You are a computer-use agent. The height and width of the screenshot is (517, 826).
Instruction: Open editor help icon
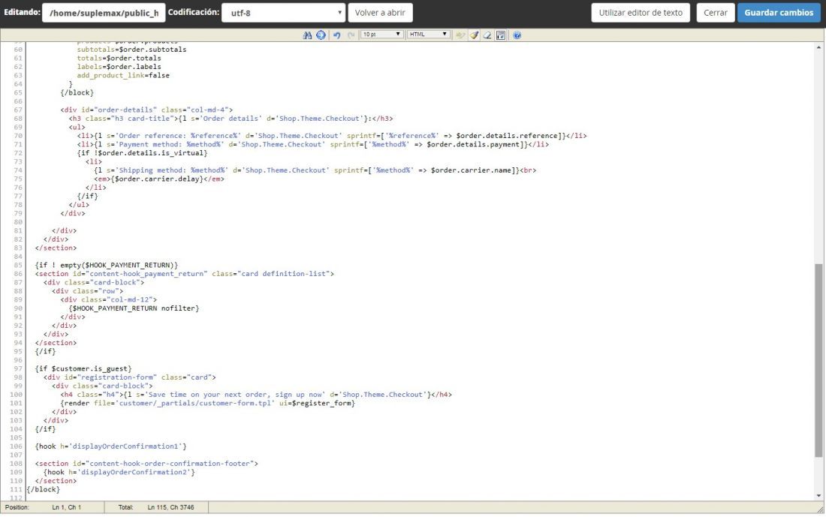pyautogui.click(x=517, y=35)
